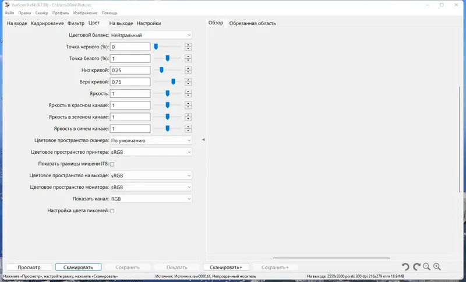Click Яркость в красном канале slider handle

168,105
